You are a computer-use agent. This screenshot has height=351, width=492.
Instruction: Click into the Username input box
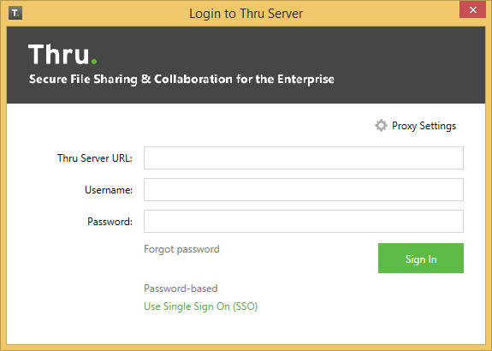pos(304,190)
